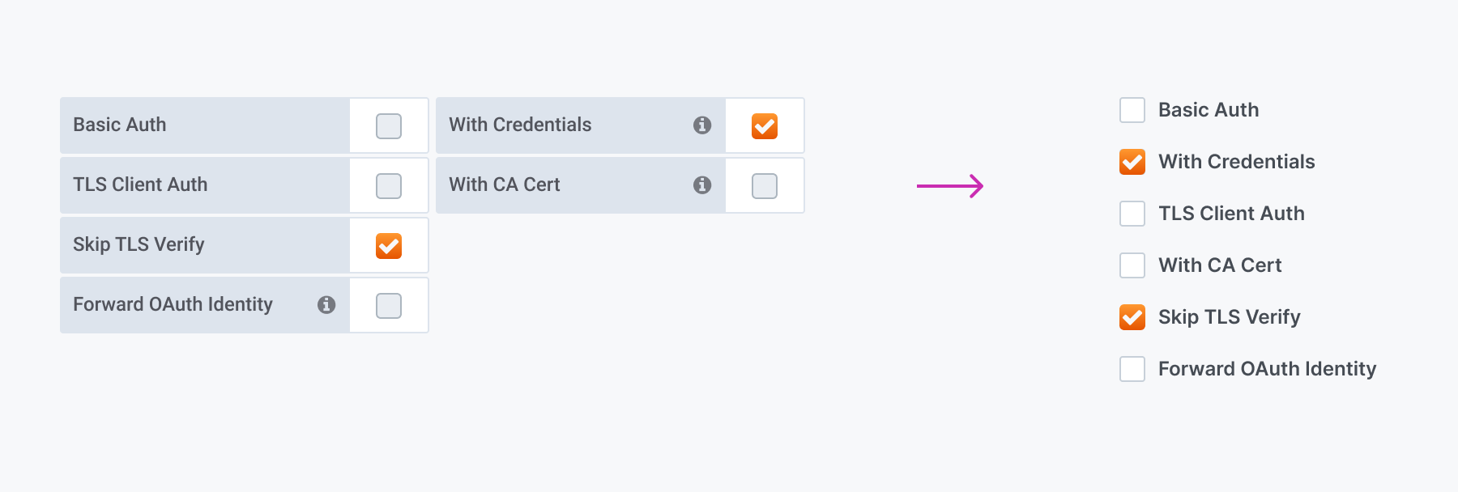Click the info icon beside With CA Cert
Image resolution: width=1458 pixels, height=492 pixels.
point(701,184)
